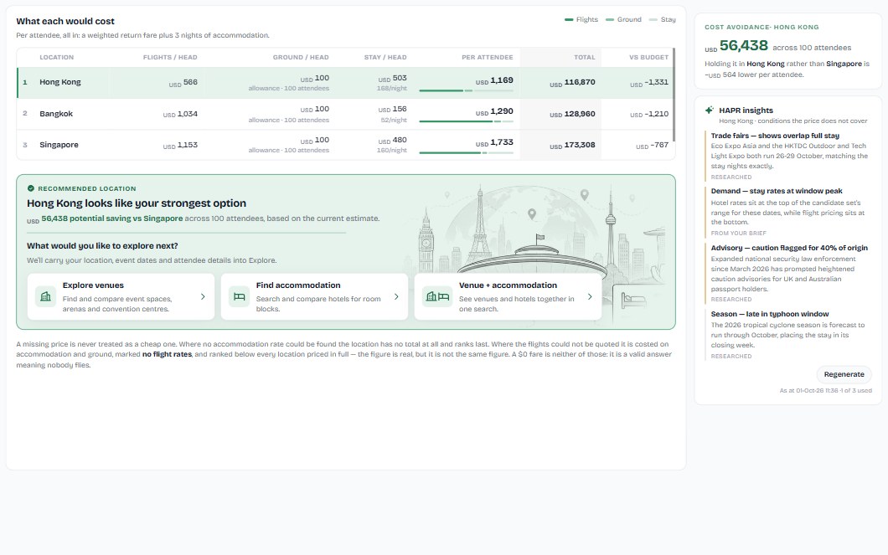
Task: Click Hong Kong per-attendee value USD 1,169
Action: pos(493,80)
